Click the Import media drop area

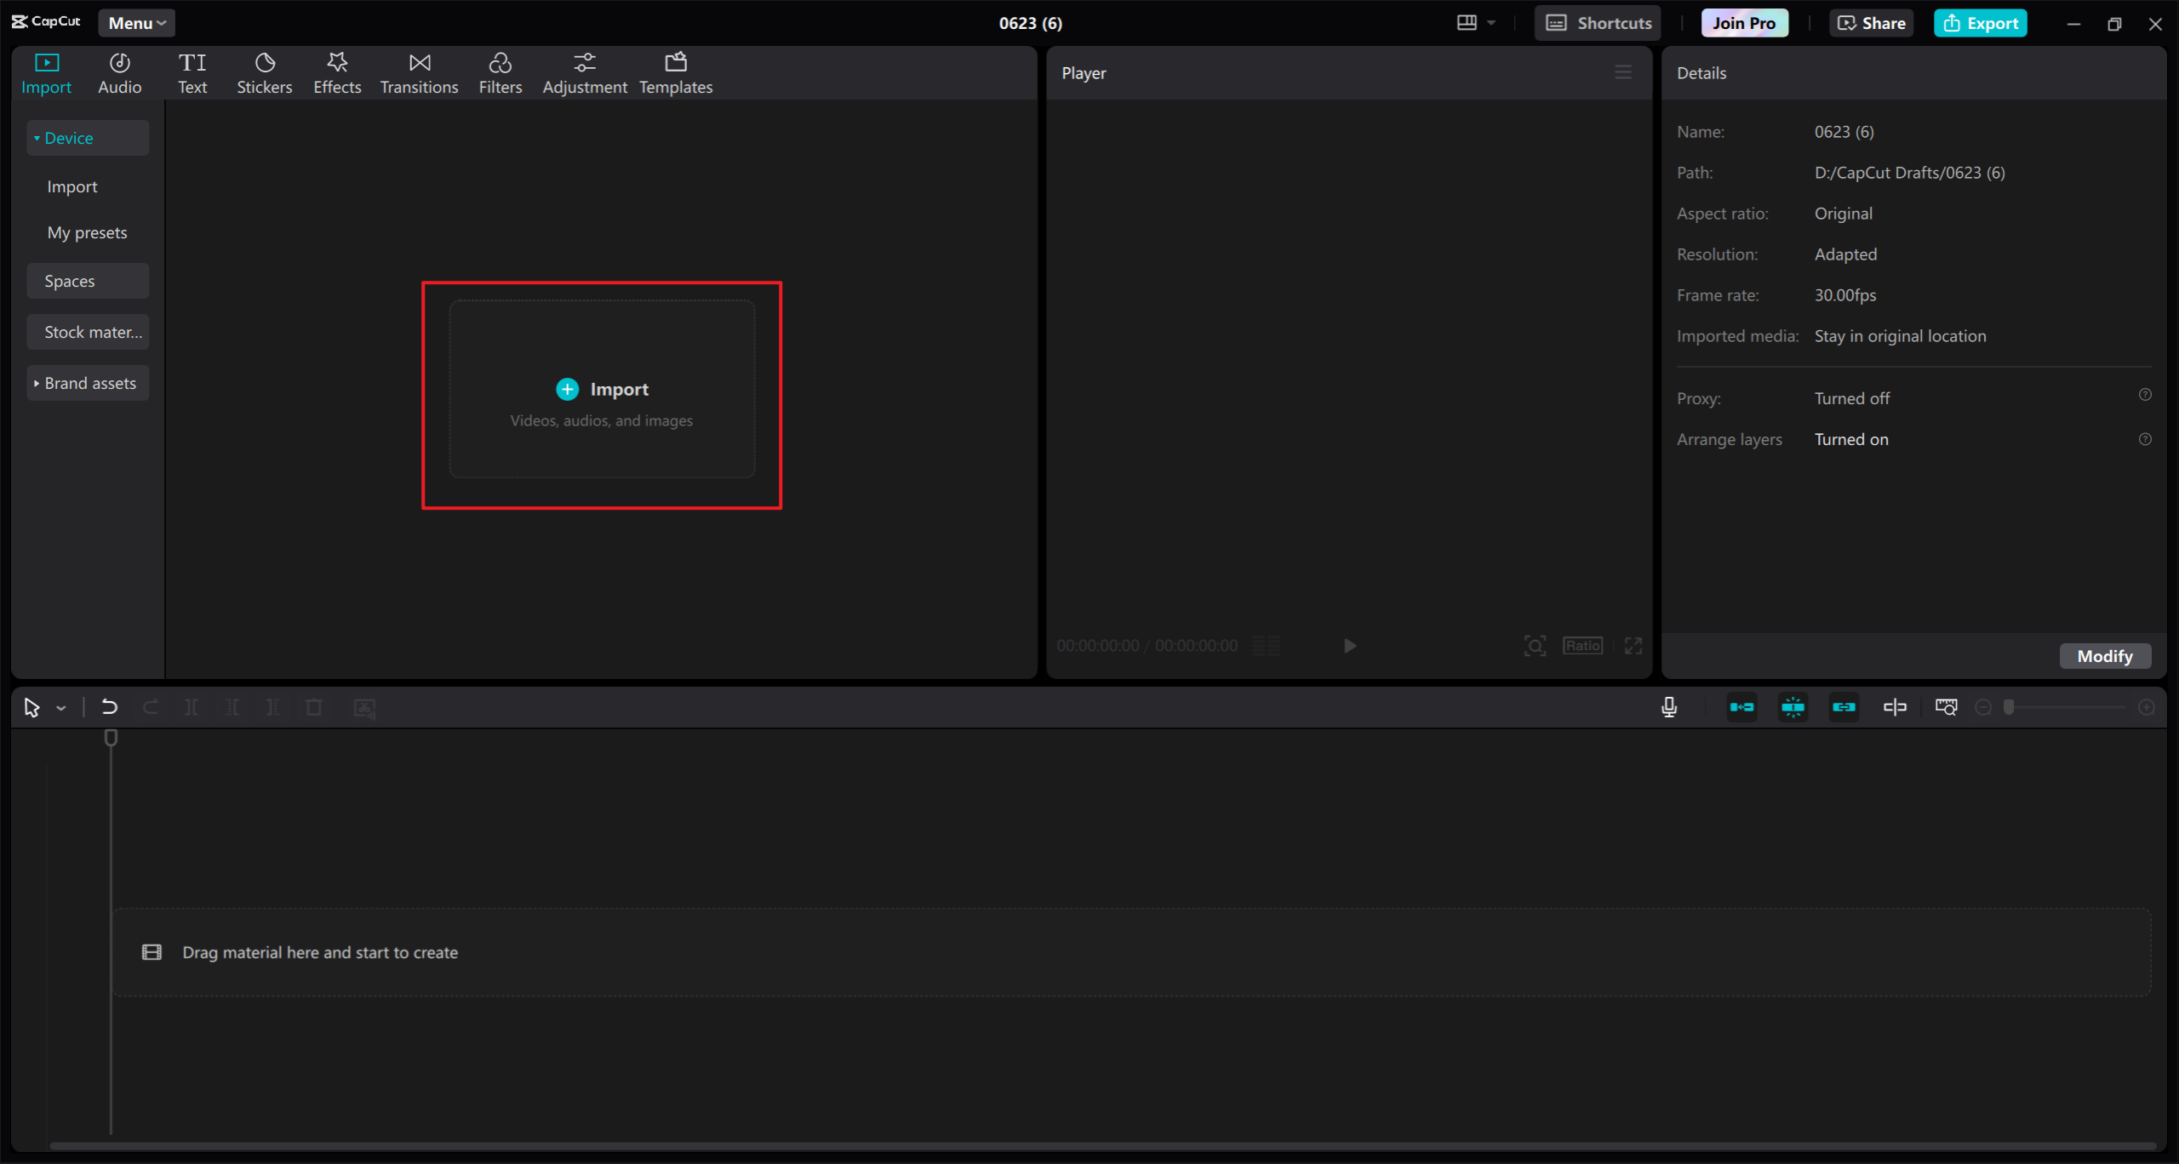tap(602, 389)
